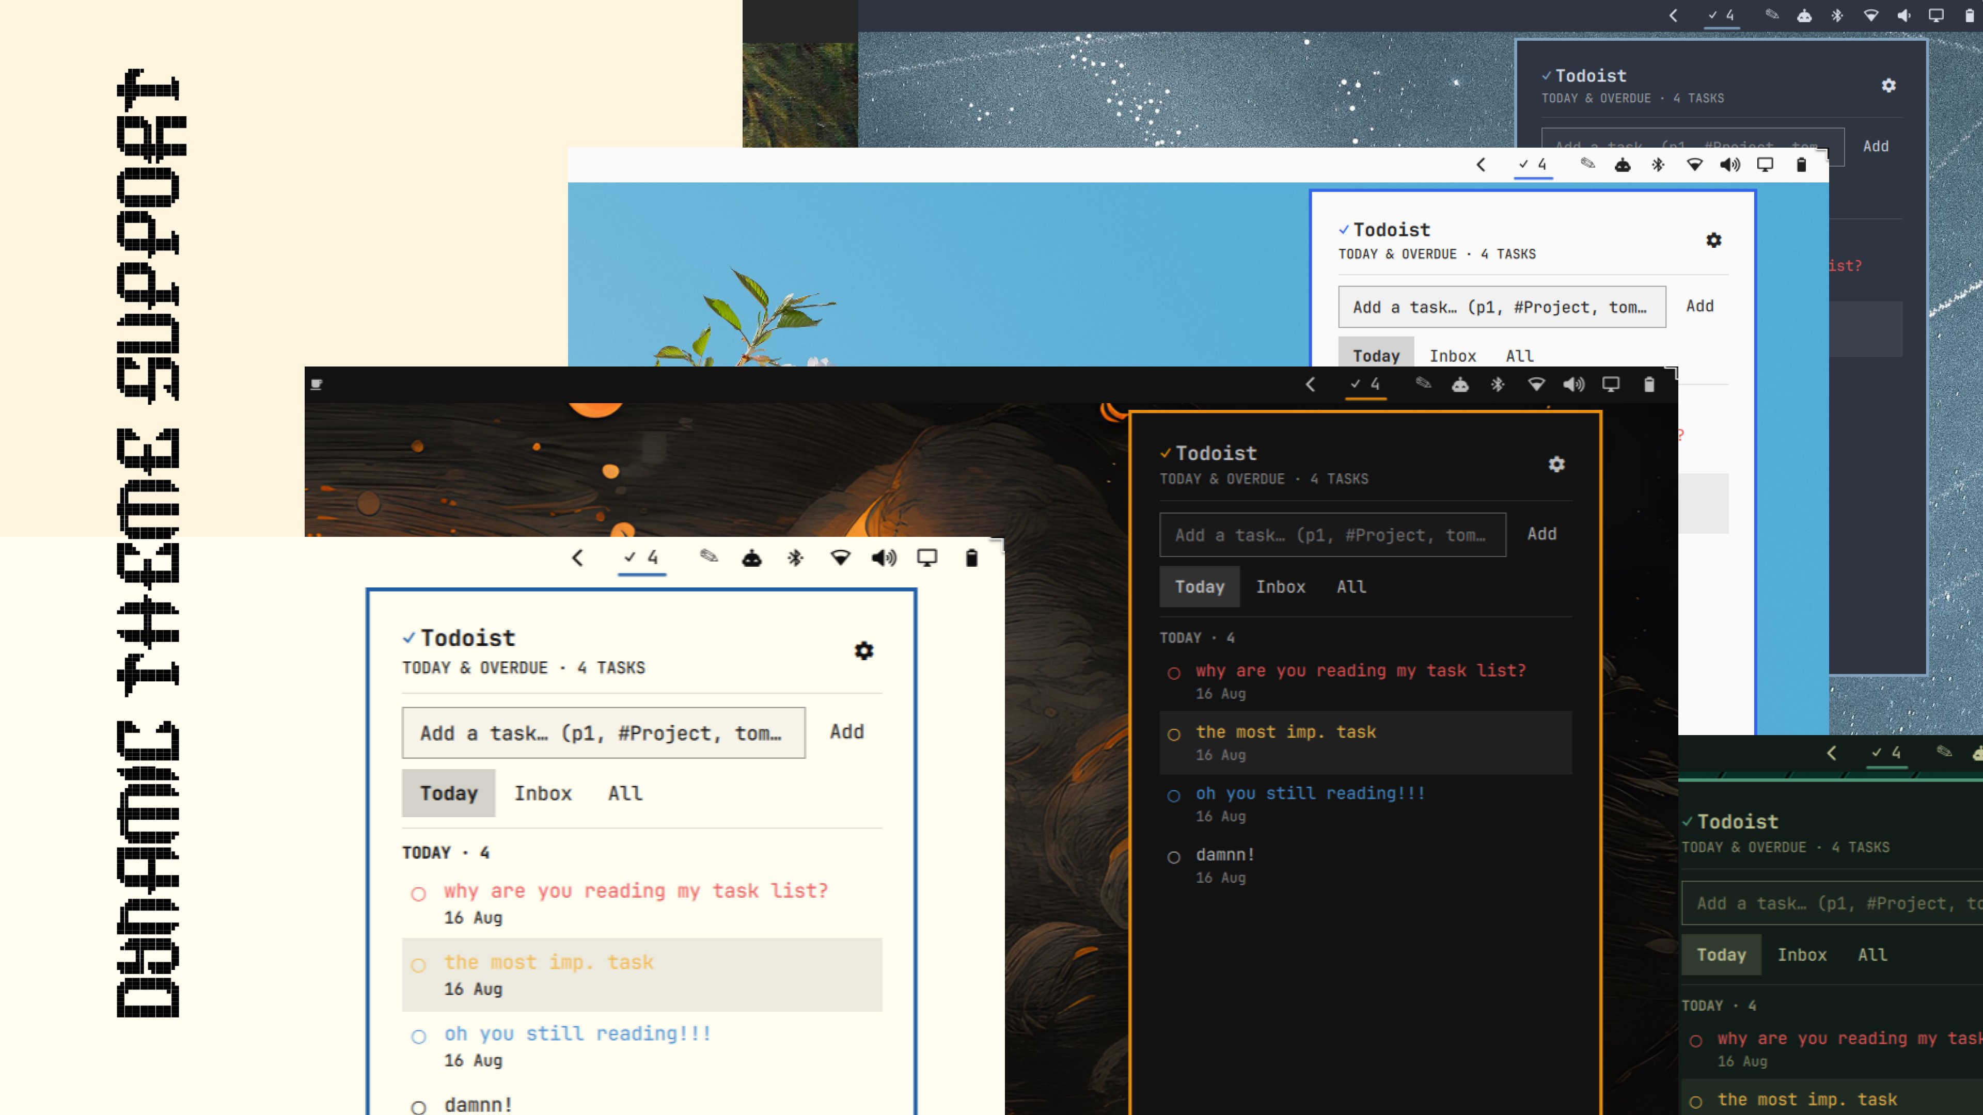
Task: Click the bluetooth icon in cream top bar
Action: tap(795, 558)
